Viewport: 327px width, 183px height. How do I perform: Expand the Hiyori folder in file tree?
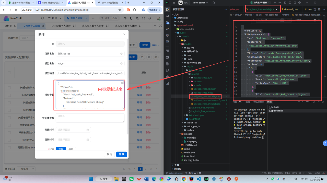coord(189,59)
